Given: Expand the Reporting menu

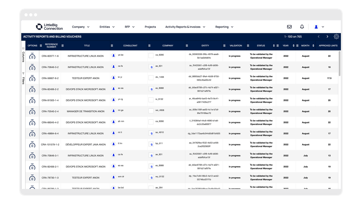Looking at the screenshot, I should pyautogui.click(x=224, y=27).
